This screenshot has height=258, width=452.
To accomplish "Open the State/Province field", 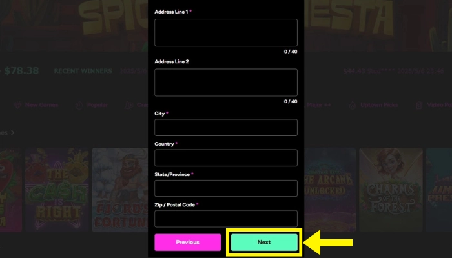I will click(x=226, y=188).
